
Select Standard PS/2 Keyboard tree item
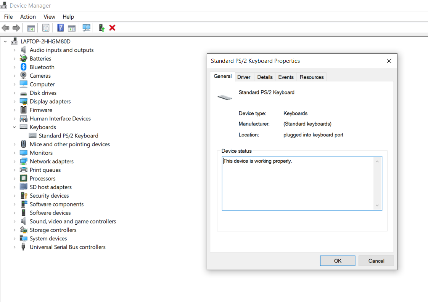pyautogui.click(x=68, y=136)
